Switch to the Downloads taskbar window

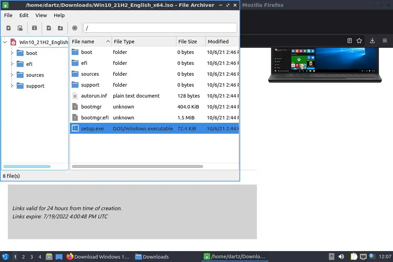[152, 257]
